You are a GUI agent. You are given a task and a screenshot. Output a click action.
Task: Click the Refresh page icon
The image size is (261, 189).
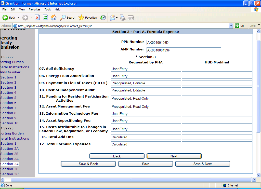(x=45, y=18)
